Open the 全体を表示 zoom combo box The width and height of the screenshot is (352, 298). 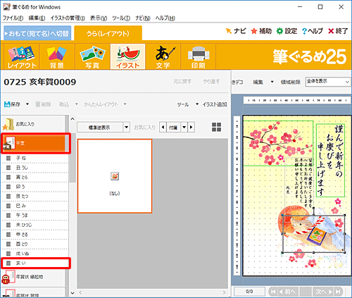[328, 82]
